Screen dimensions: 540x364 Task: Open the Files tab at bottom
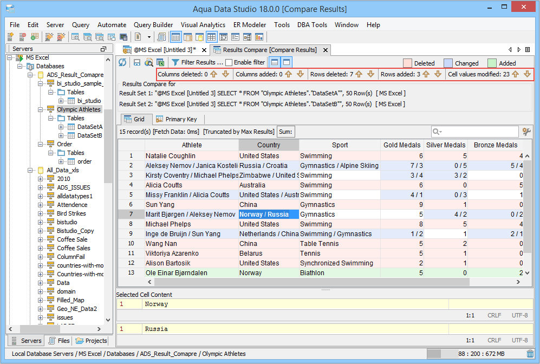(x=59, y=341)
